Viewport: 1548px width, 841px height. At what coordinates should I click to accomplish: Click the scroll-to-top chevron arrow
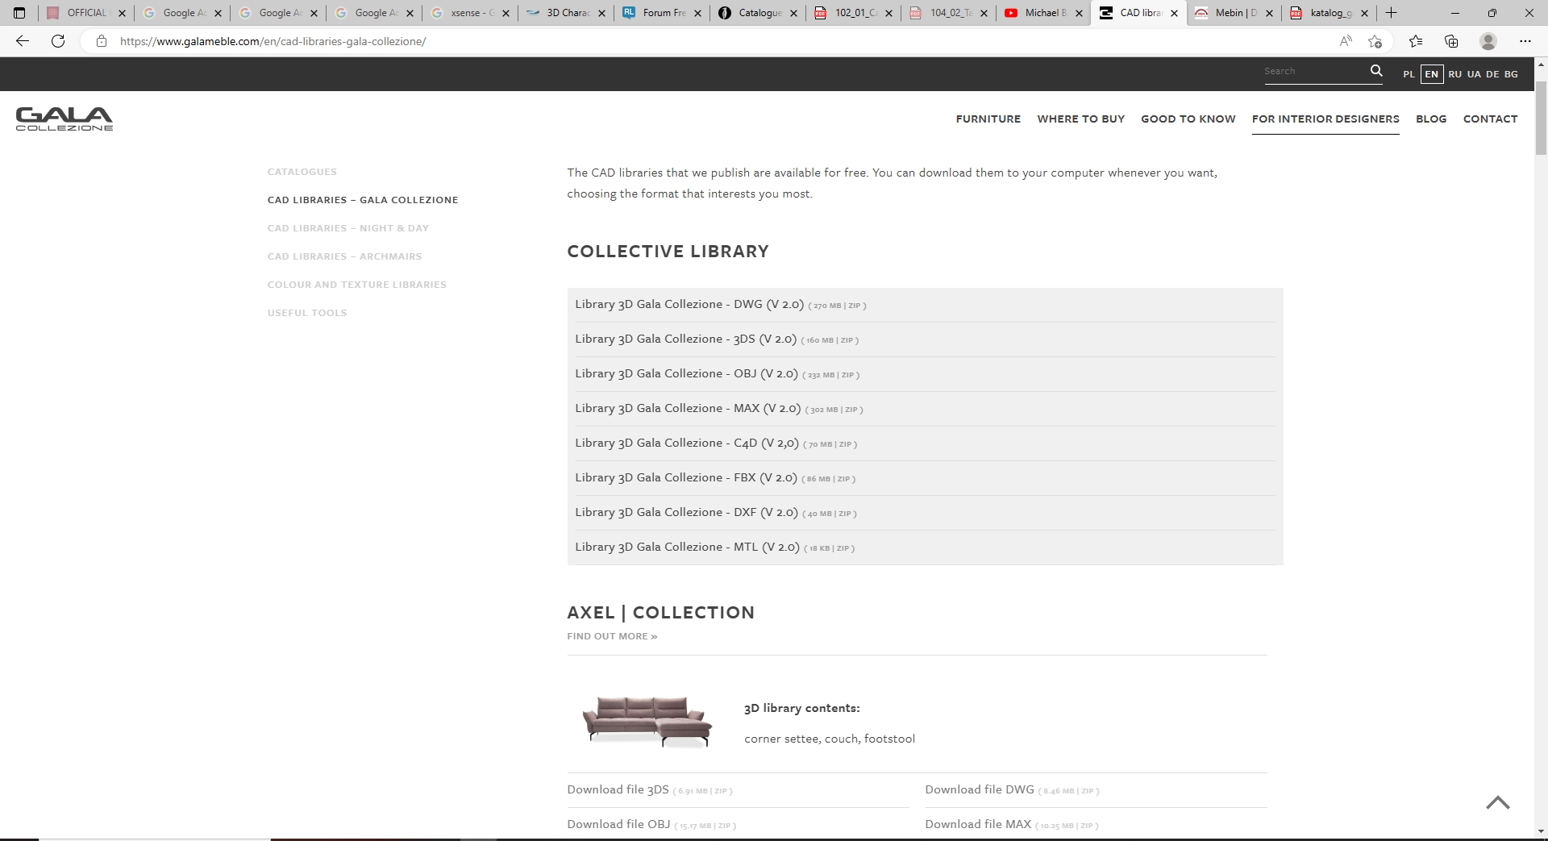point(1498,802)
